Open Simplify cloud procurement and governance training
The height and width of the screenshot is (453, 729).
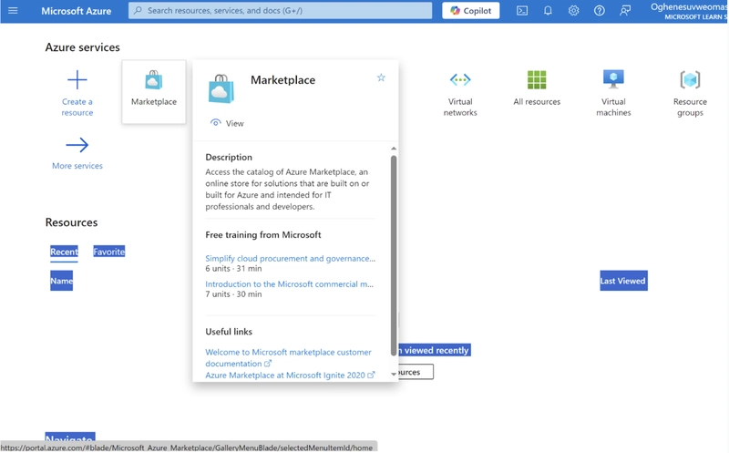pos(290,258)
